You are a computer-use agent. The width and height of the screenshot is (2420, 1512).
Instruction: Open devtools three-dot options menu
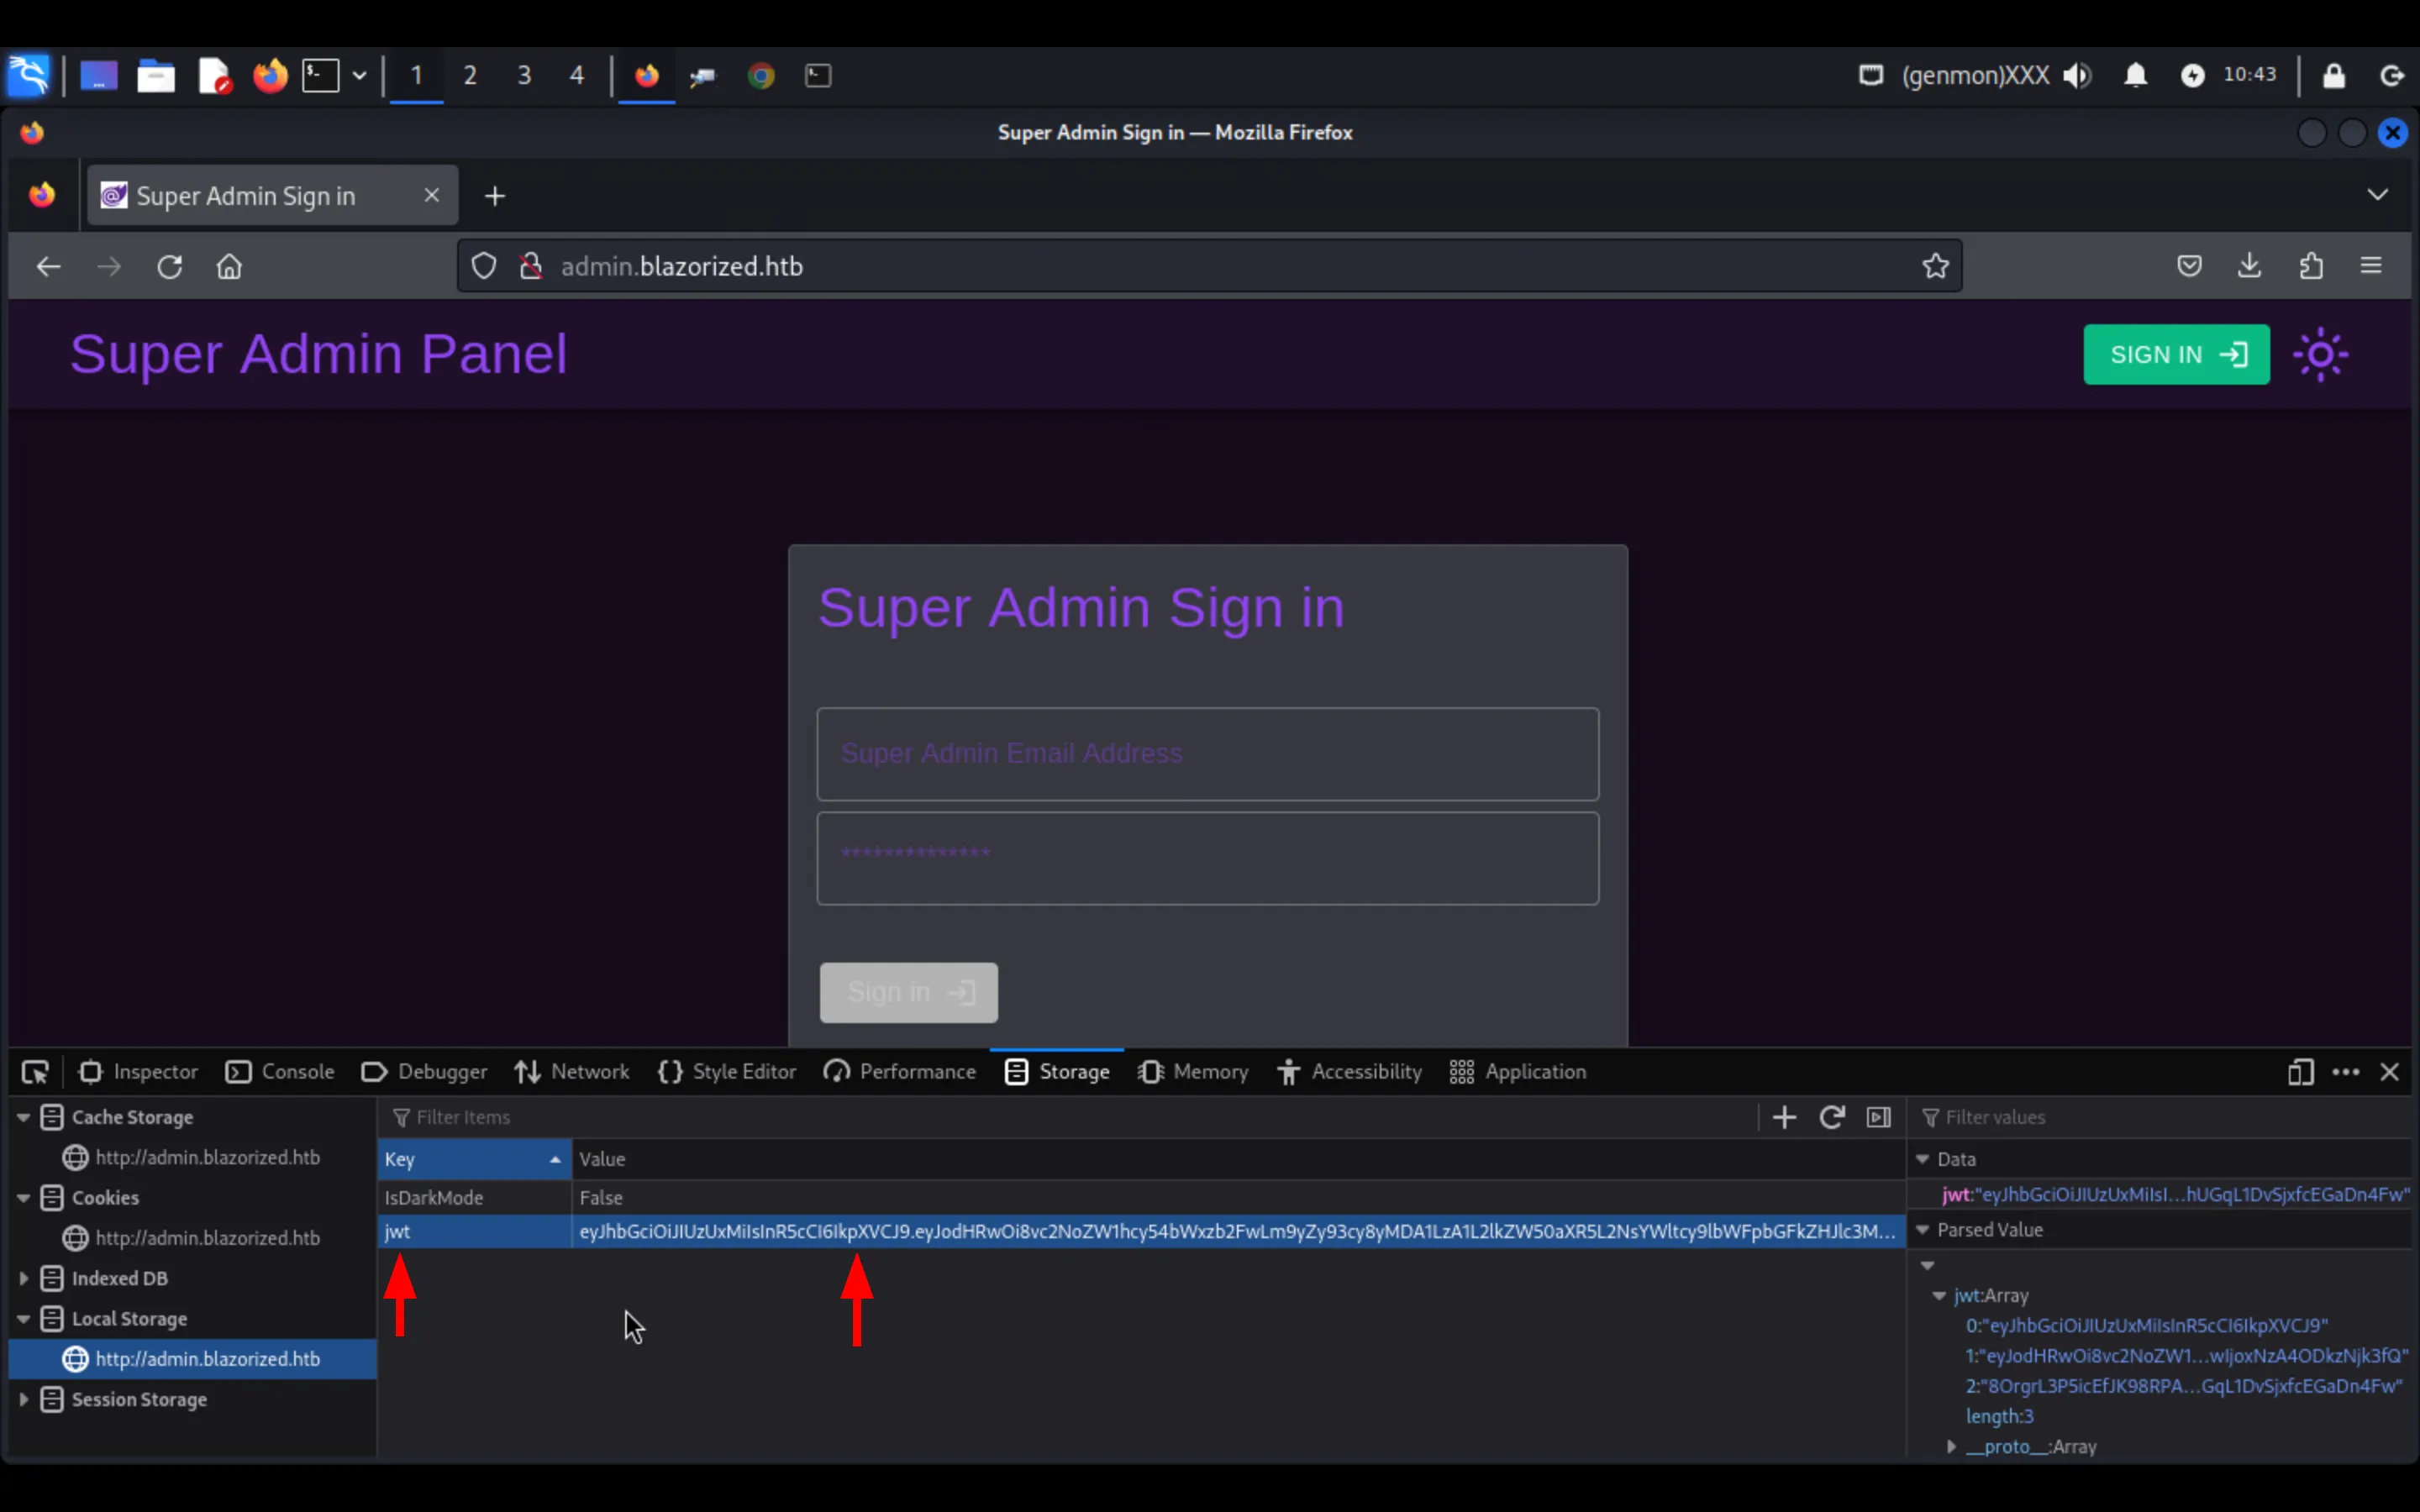[2345, 1072]
